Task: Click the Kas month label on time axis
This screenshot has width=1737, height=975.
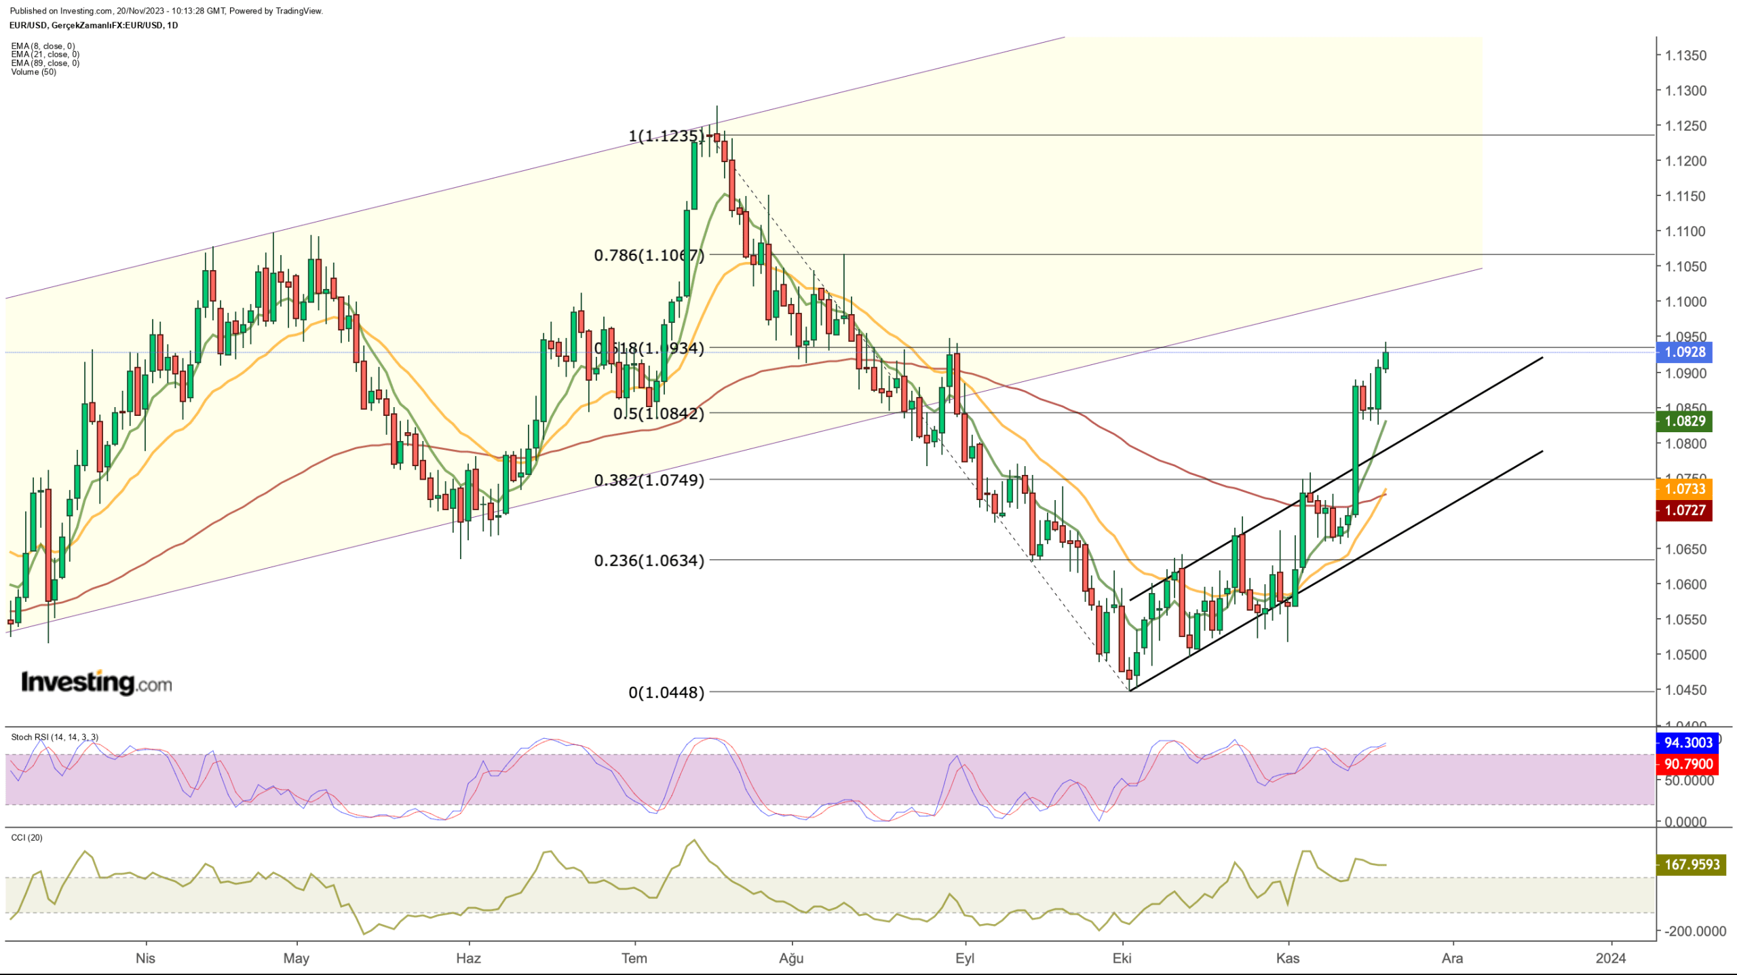Action: pyautogui.click(x=1288, y=958)
